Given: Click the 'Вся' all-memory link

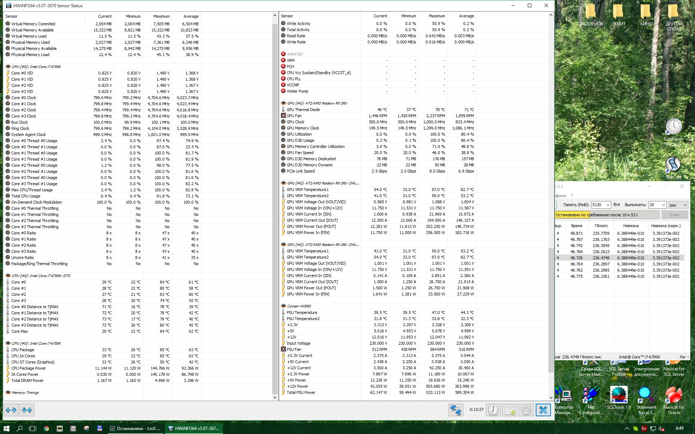Looking at the screenshot, I should pyautogui.click(x=617, y=205).
